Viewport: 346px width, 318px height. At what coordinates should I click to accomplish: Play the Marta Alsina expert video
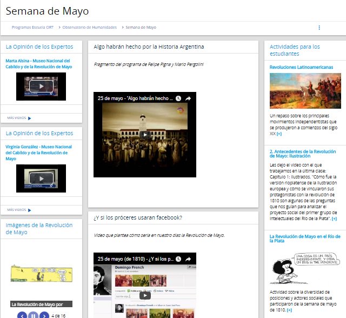coord(41,87)
